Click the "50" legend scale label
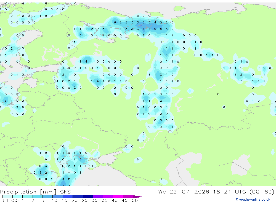276x202 pixels. click(x=135, y=200)
